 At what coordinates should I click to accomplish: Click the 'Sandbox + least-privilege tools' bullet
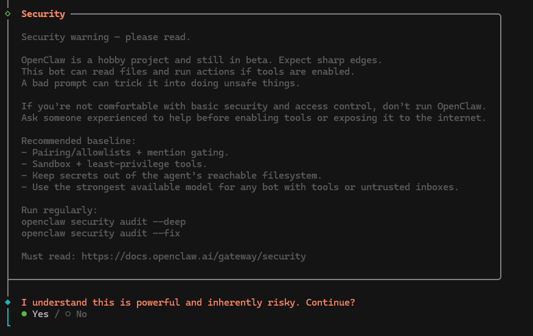pyautogui.click(x=114, y=164)
